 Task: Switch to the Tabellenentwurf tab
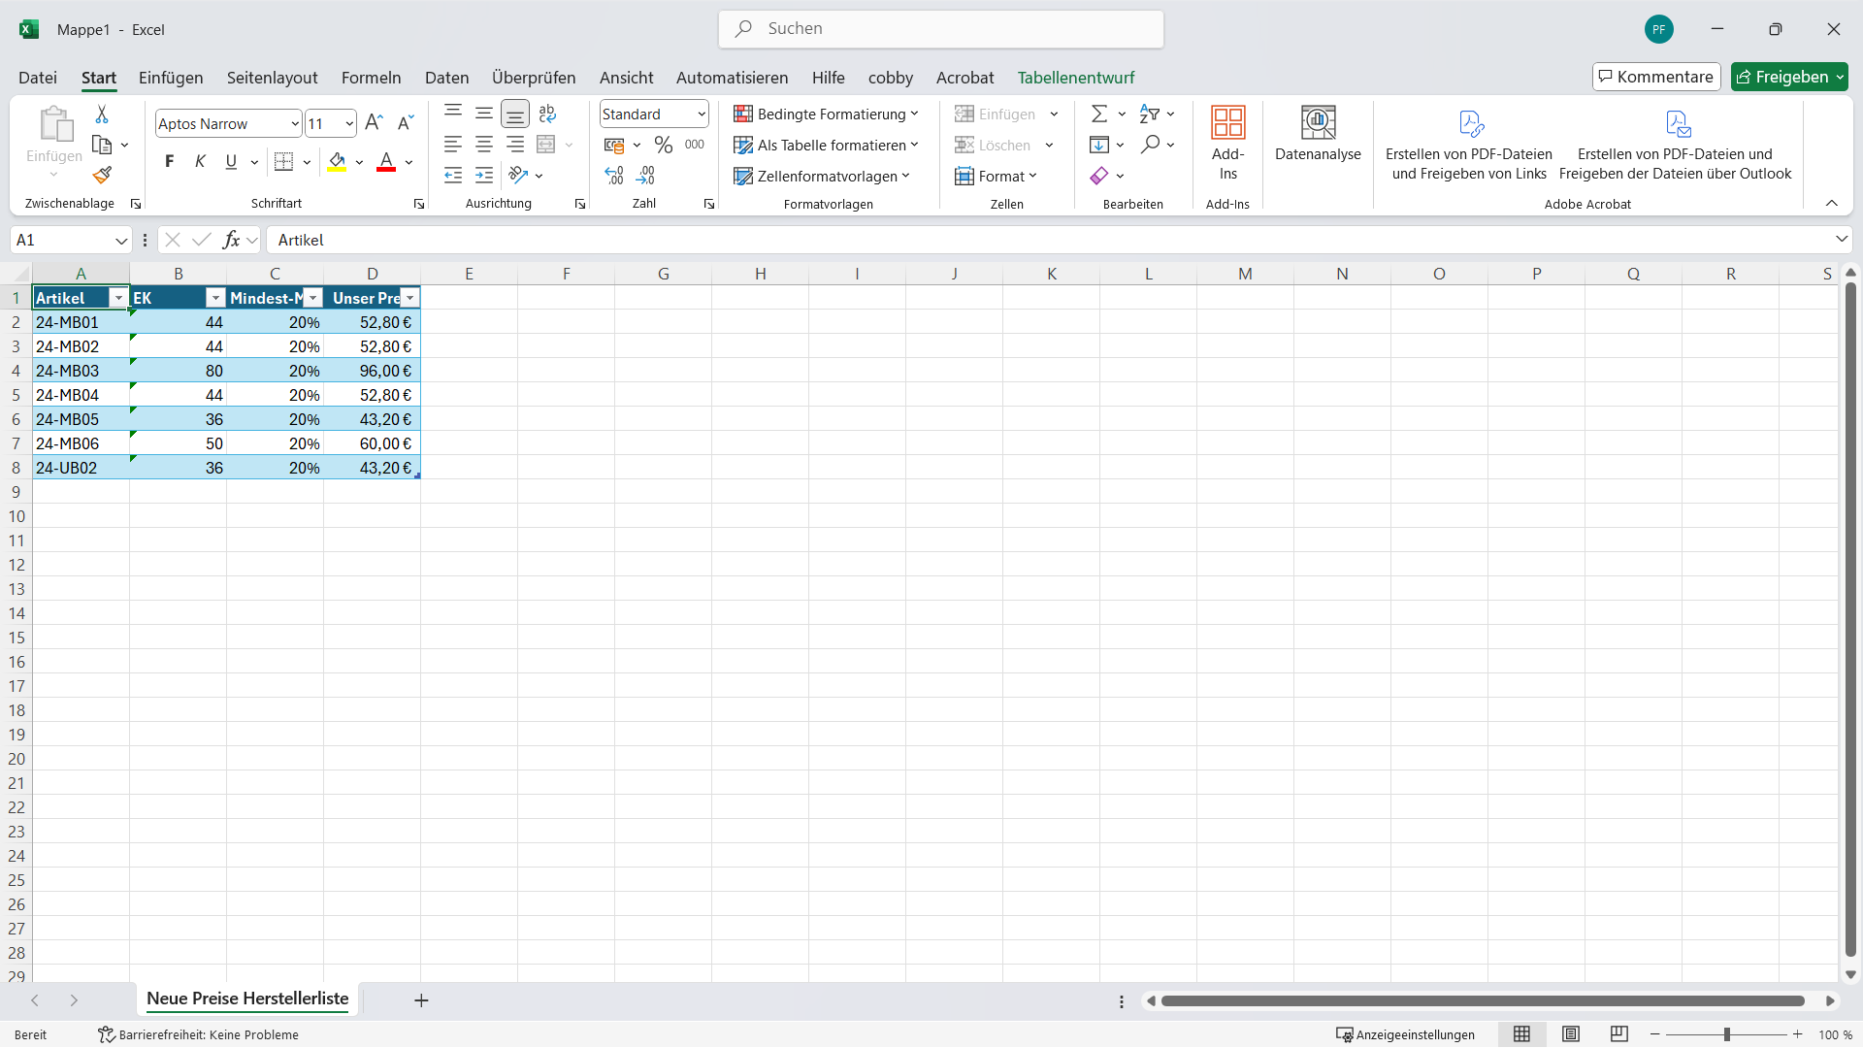[x=1075, y=78]
